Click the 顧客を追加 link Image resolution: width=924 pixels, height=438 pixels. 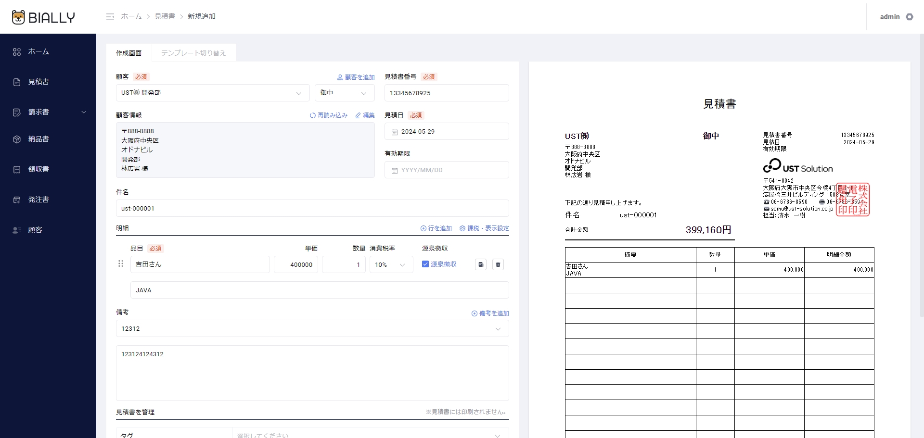tap(356, 77)
